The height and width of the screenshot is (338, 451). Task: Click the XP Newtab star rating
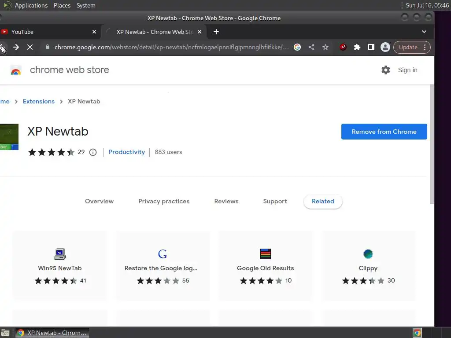[52, 152]
